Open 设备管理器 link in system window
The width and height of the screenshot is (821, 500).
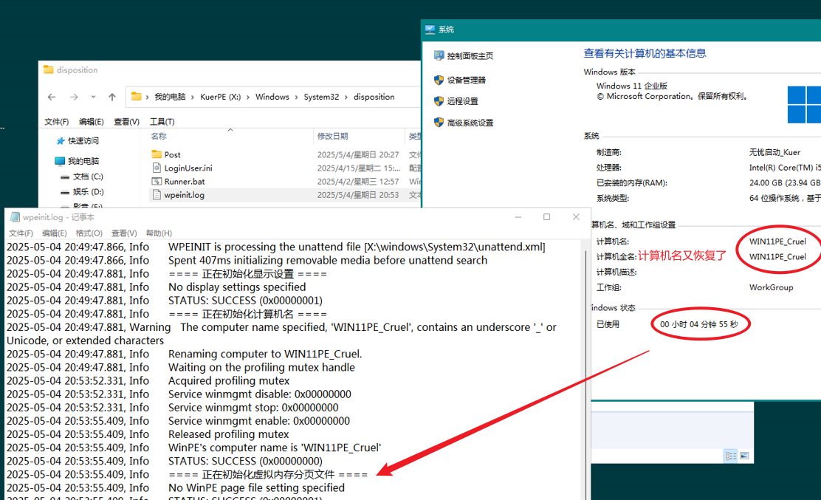[466, 80]
